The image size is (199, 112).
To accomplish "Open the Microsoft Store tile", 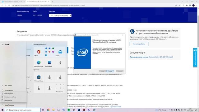I will [x=39, y=77].
